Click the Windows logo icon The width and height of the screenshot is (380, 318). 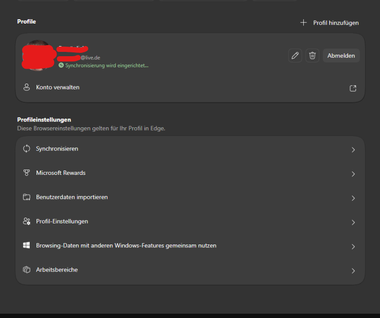[26, 245]
